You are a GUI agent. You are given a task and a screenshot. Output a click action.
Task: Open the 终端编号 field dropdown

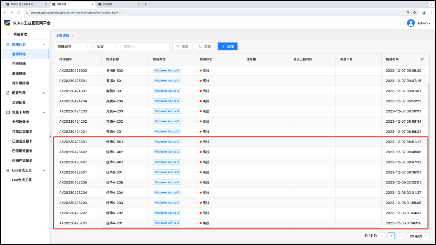pos(73,46)
